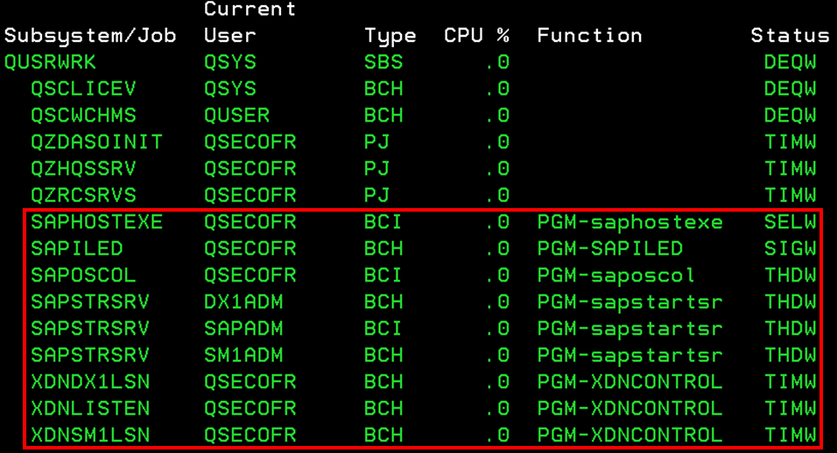The height and width of the screenshot is (453, 837).
Task: Click the PGM-SAPILED function value
Action: click(610, 249)
